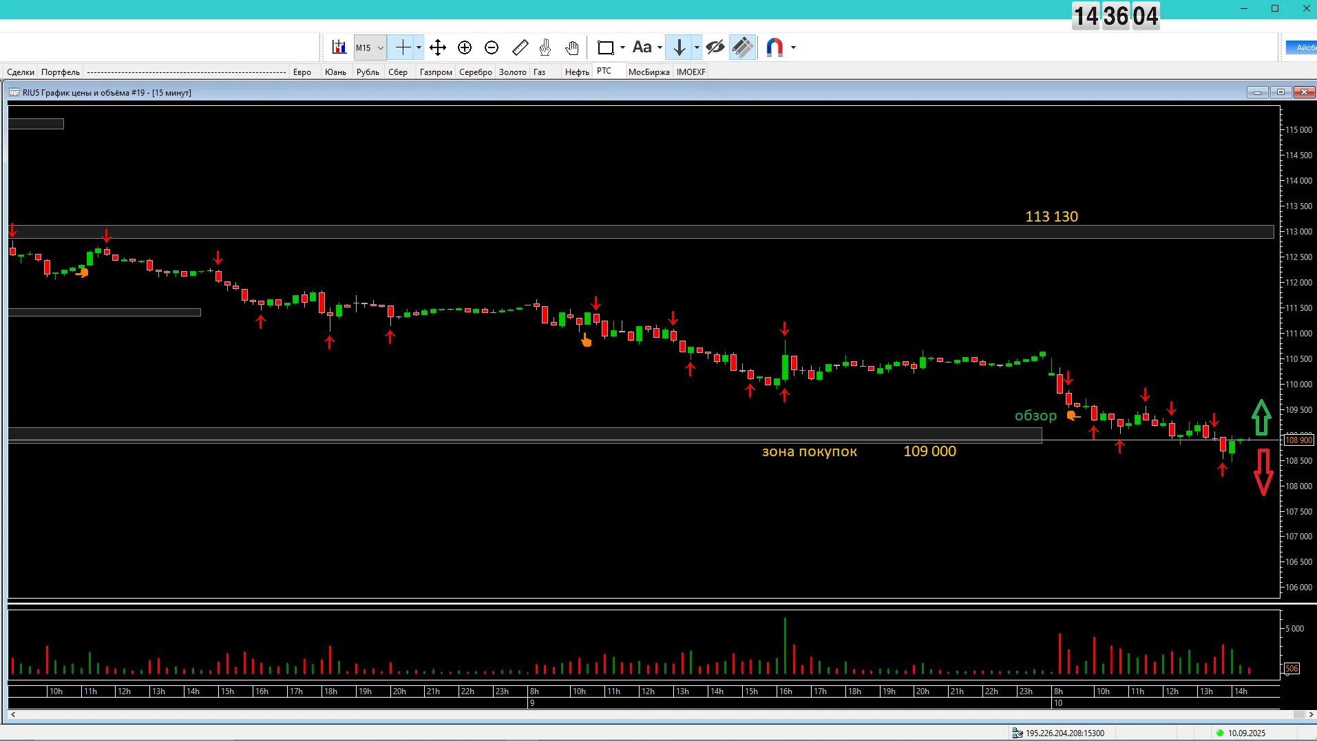
Task: Toggle the magnet snap mode
Action: coord(775,47)
